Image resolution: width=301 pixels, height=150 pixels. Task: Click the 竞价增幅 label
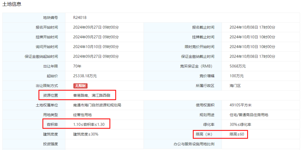click(207, 76)
